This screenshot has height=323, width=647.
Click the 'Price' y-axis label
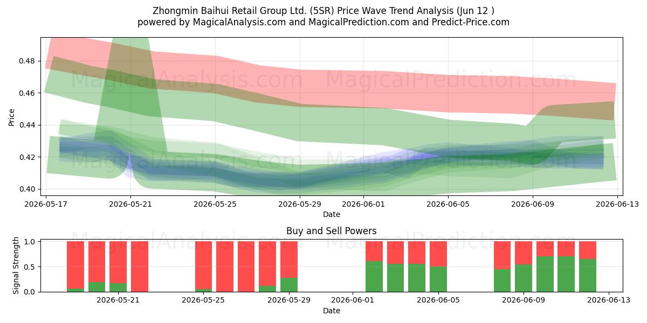(x=12, y=117)
